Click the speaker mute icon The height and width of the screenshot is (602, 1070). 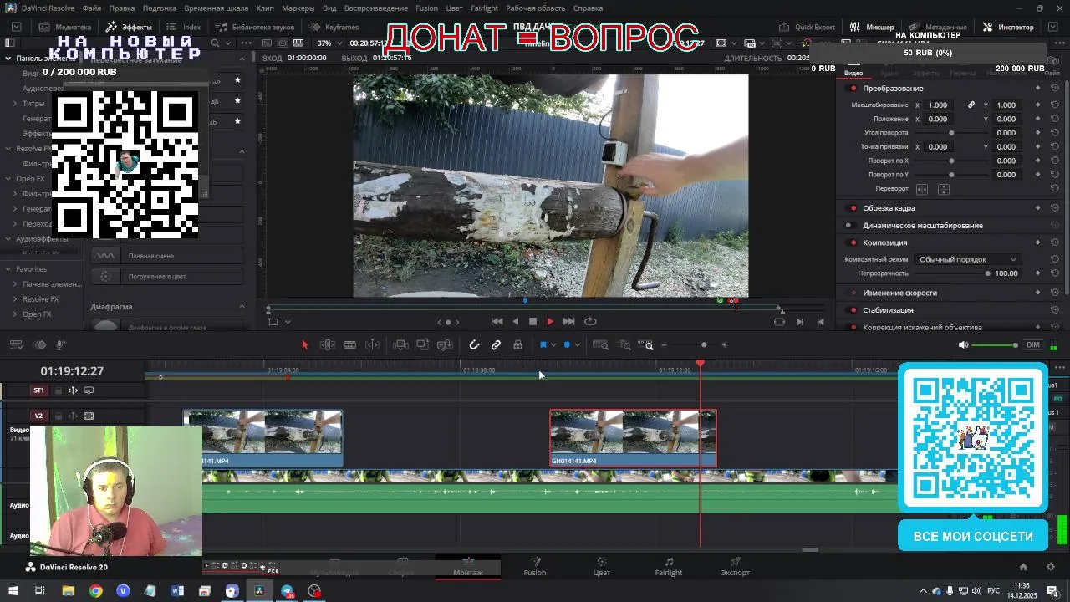[x=963, y=345]
